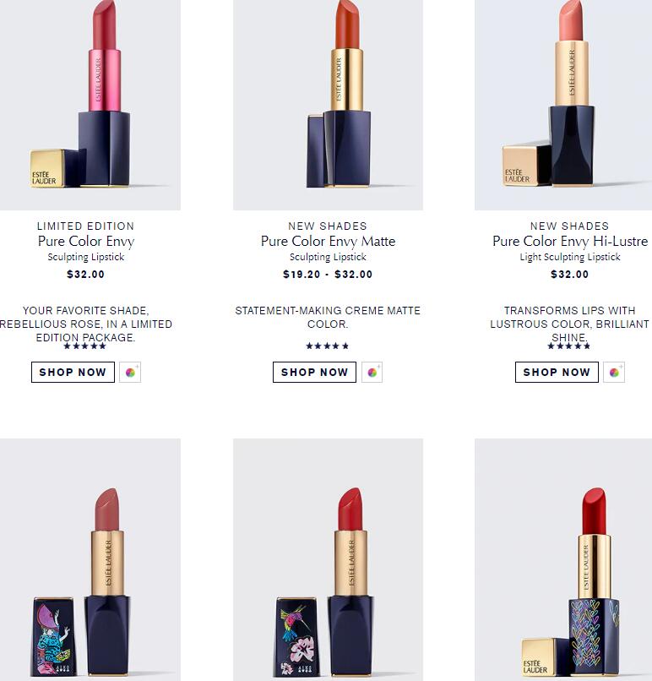View the peach Hi-Lustre lipstick image
652x681 pixels.
[563, 105]
